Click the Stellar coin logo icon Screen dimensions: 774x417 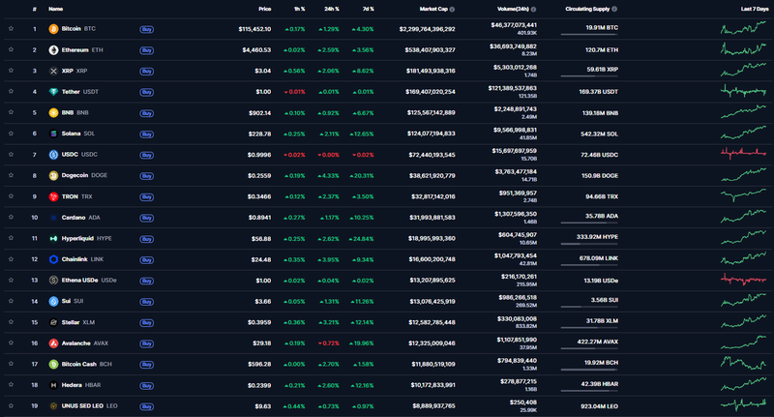click(53, 322)
